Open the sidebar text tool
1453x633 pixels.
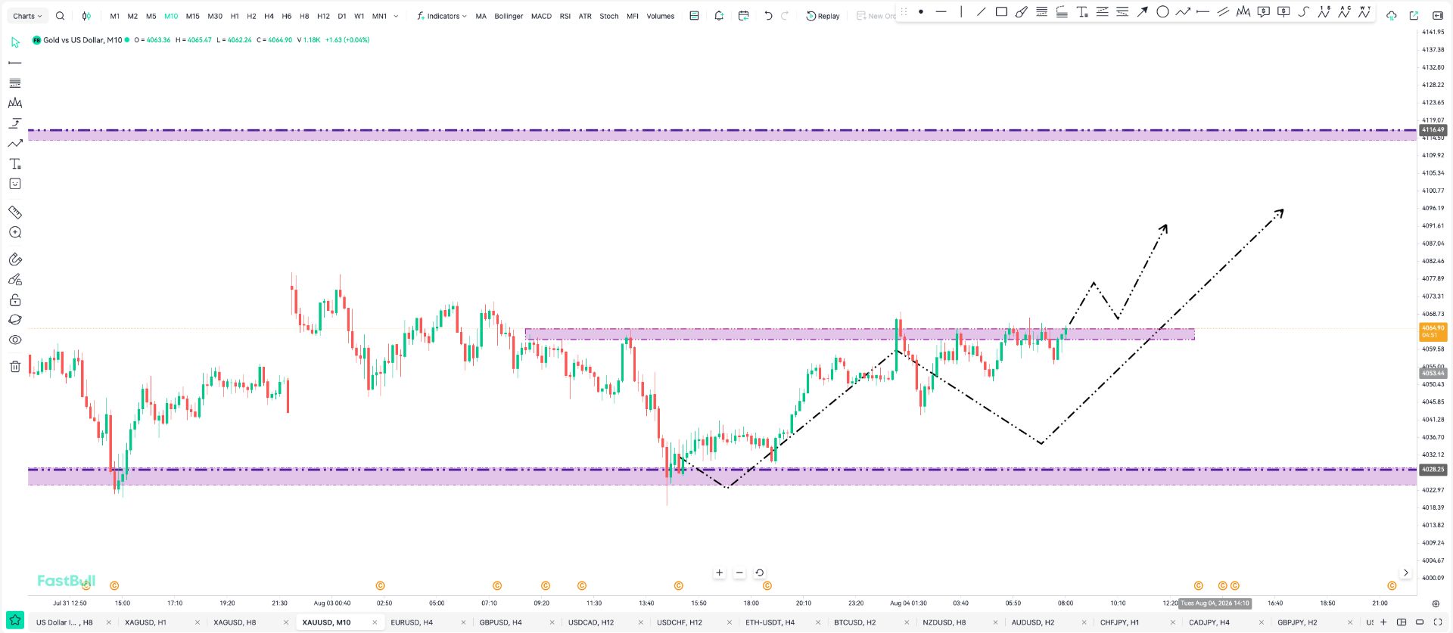pos(15,164)
